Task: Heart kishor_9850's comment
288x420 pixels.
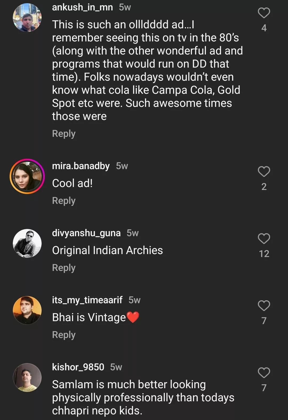Action: click(264, 373)
